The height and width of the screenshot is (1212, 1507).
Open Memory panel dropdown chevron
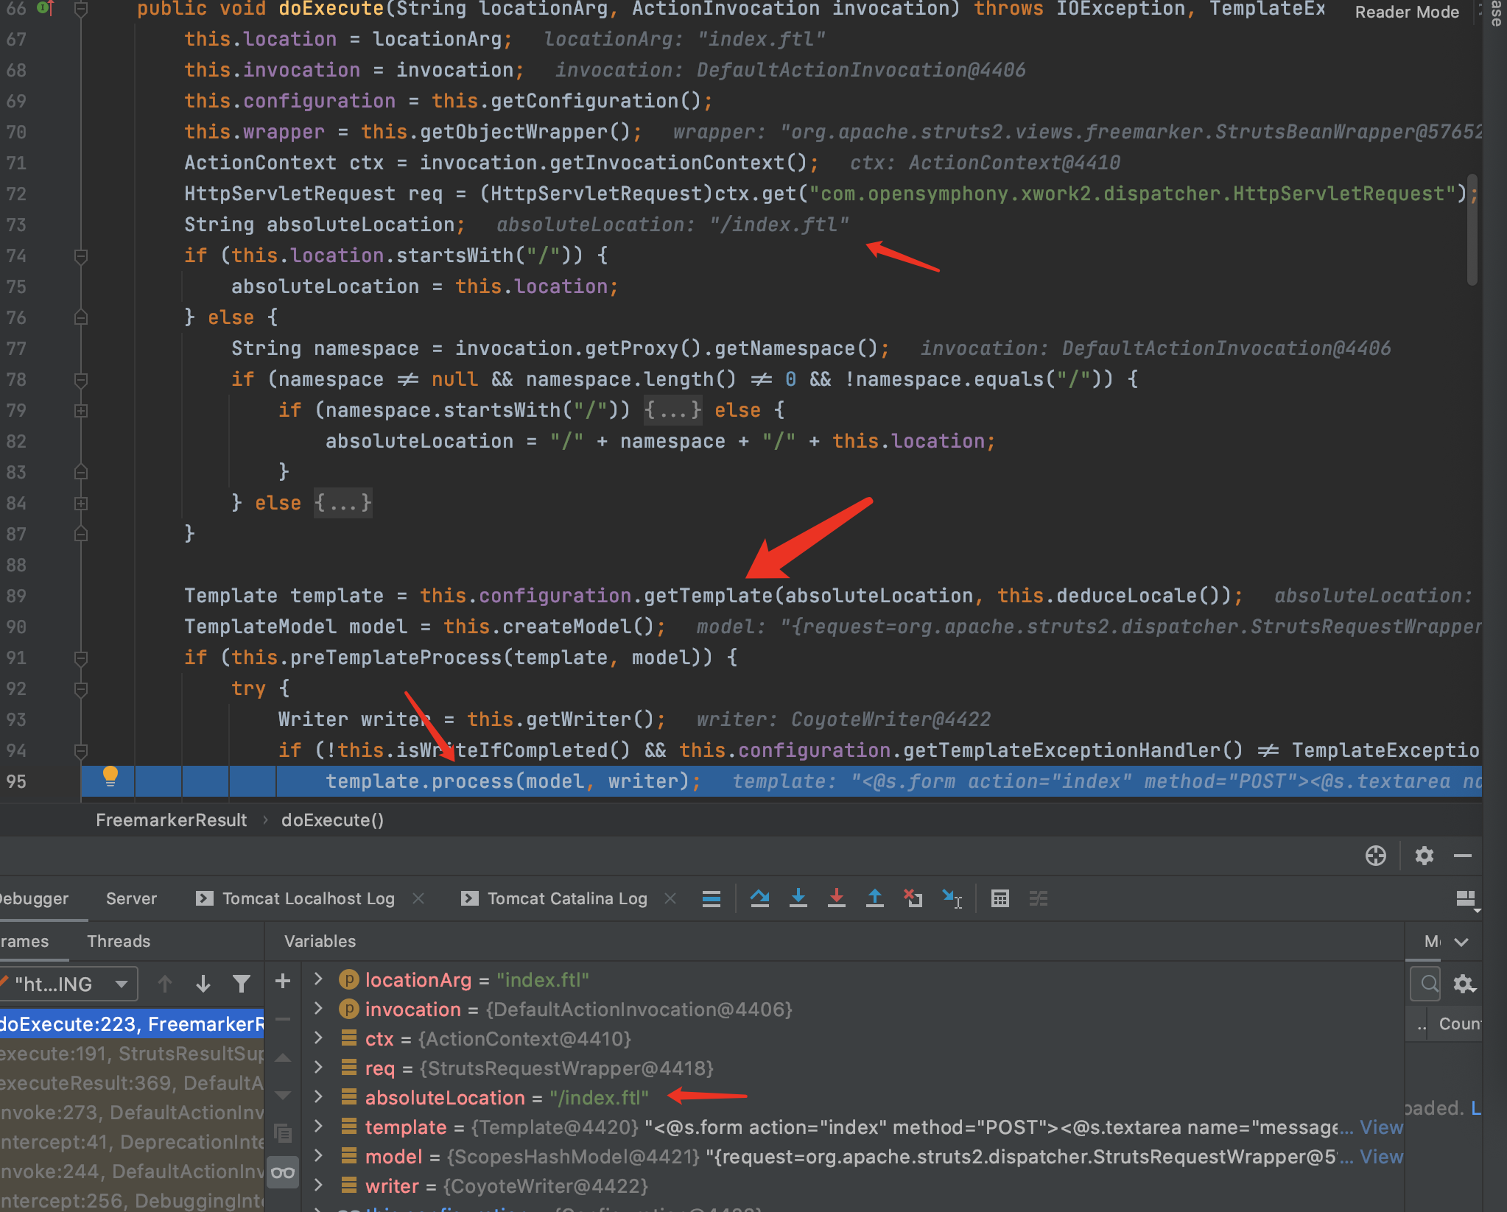(x=1462, y=942)
